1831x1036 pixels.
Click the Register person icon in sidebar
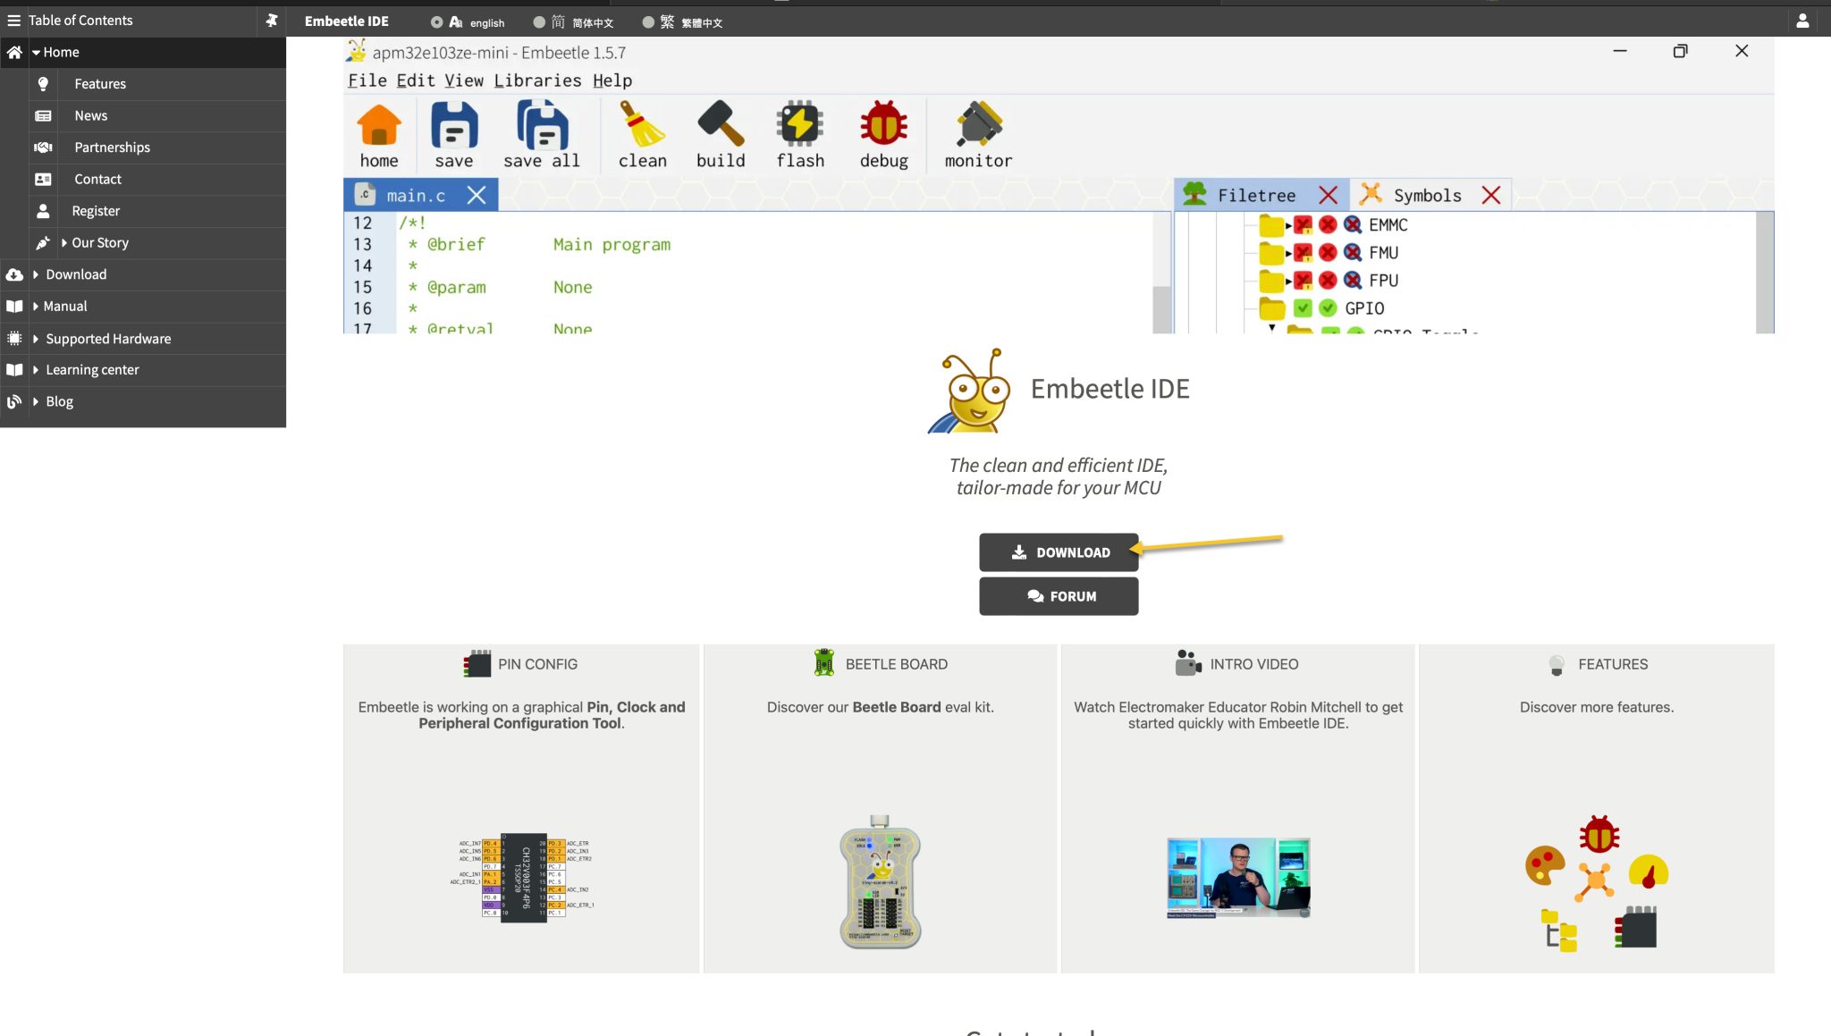tap(43, 211)
